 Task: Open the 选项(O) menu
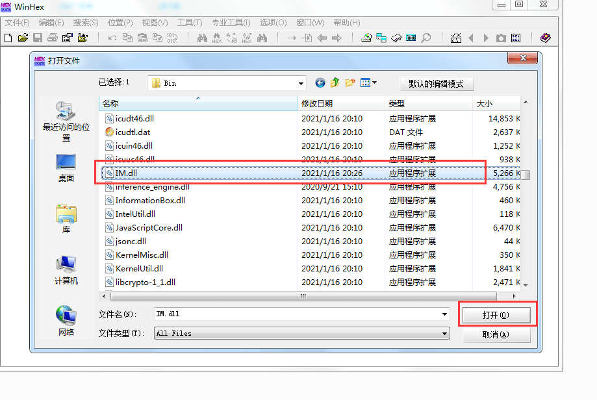point(273,23)
